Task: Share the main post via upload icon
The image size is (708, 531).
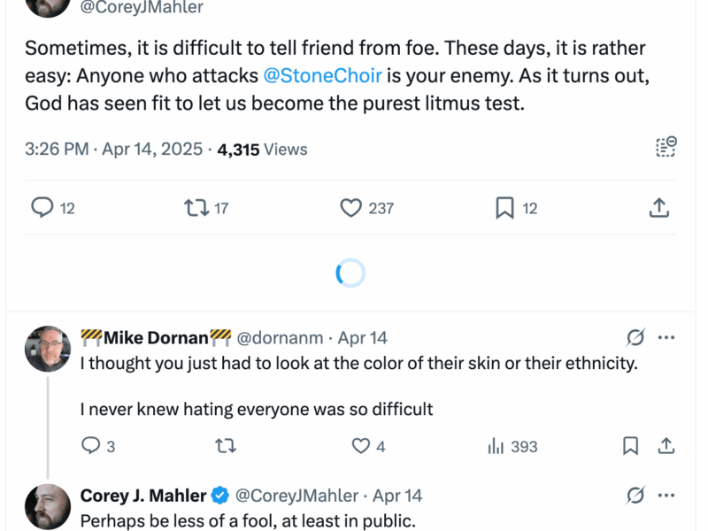Action: click(658, 207)
